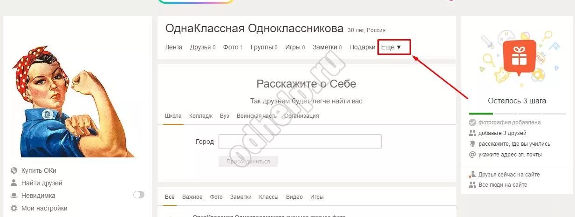Click the Присоединиться button
This screenshot has height=217, width=575.
(x=248, y=162)
